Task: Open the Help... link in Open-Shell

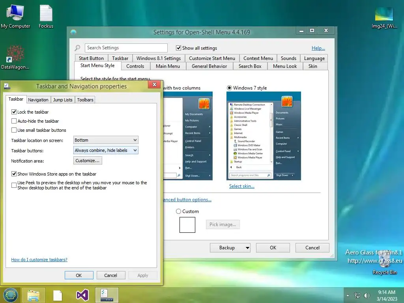Action: (x=318, y=48)
